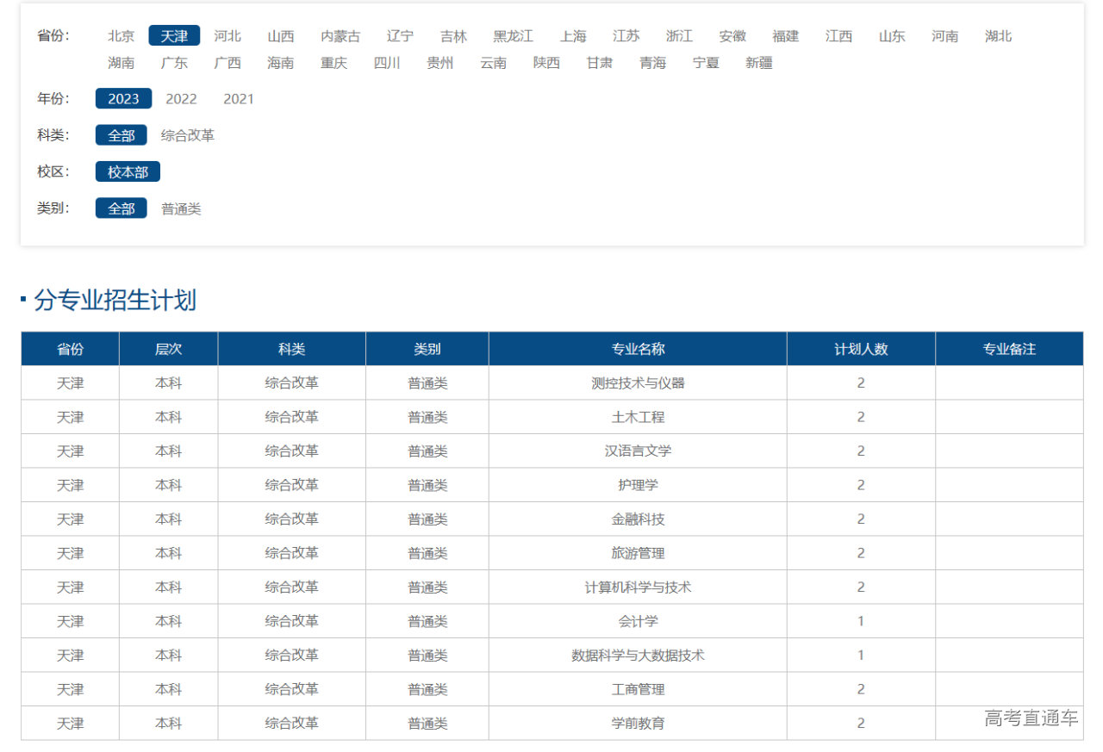
Task: Select 全部 in the 类别 row
Action: (122, 209)
